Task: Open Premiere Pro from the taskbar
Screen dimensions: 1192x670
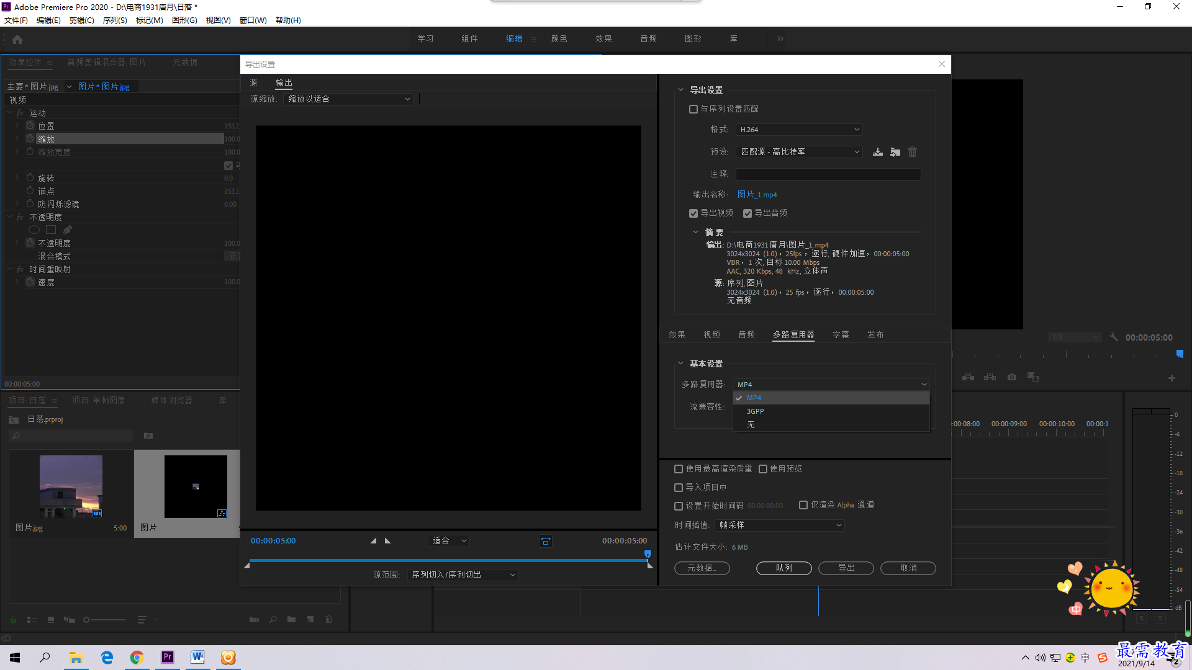Action: (167, 657)
